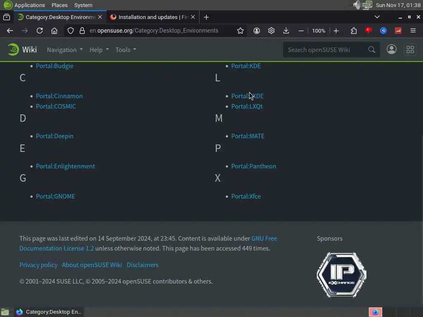423x317 pixels.
Task: Click the clock showing Sun Nov 17
Action: pos(398,5)
